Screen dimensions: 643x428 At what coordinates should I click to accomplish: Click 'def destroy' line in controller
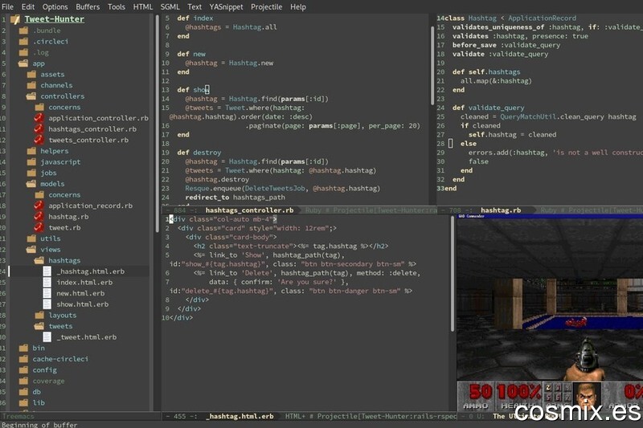(x=199, y=153)
